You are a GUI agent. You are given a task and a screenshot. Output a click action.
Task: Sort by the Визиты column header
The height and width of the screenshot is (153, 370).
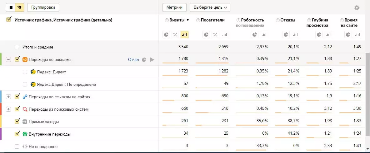[x=177, y=20]
